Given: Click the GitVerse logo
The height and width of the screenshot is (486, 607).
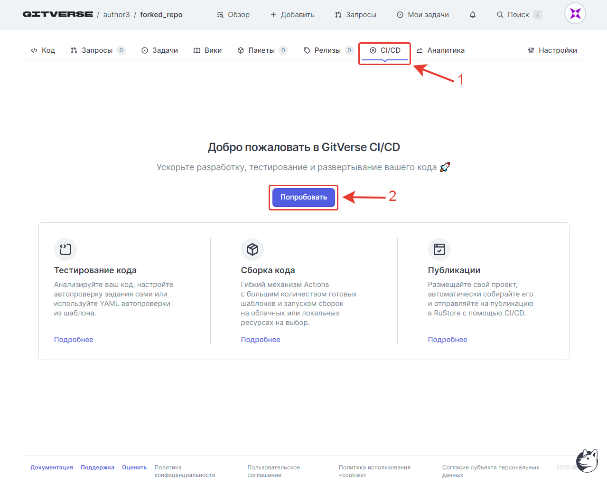Looking at the screenshot, I should click(58, 14).
